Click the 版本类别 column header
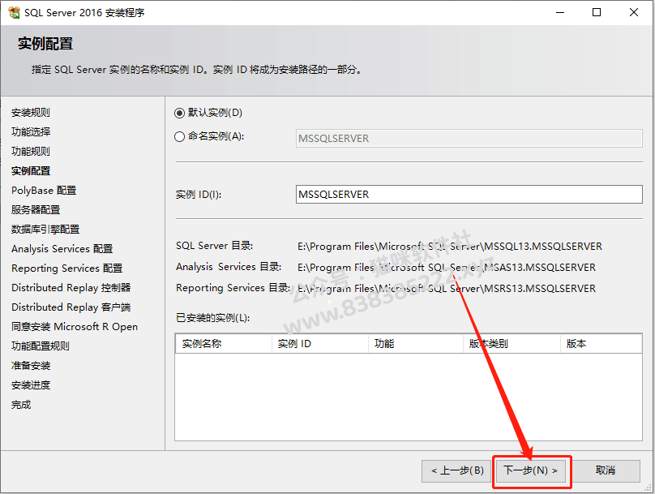655x494 pixels. tap(512, 344)
